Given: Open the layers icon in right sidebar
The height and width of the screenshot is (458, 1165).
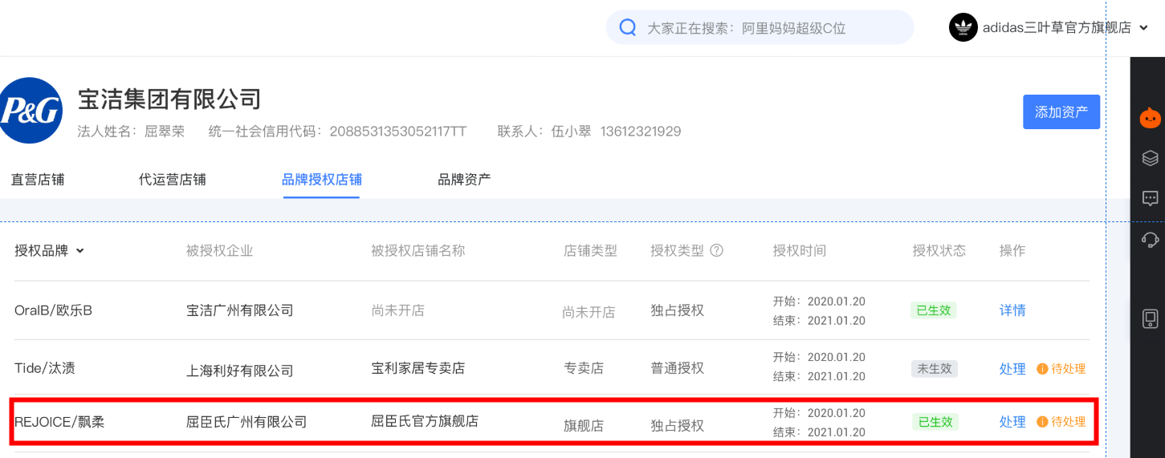Looking at the screenshot, I should click(1150, 158).
